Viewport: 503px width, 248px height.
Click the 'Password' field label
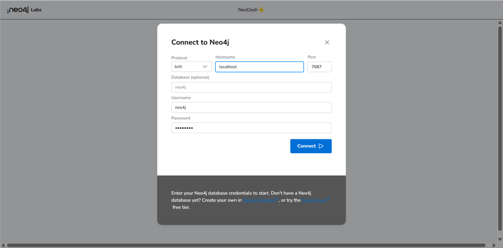click(181, 118)
